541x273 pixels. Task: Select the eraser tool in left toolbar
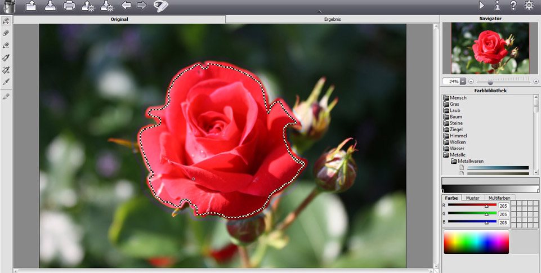click(6, 33)
